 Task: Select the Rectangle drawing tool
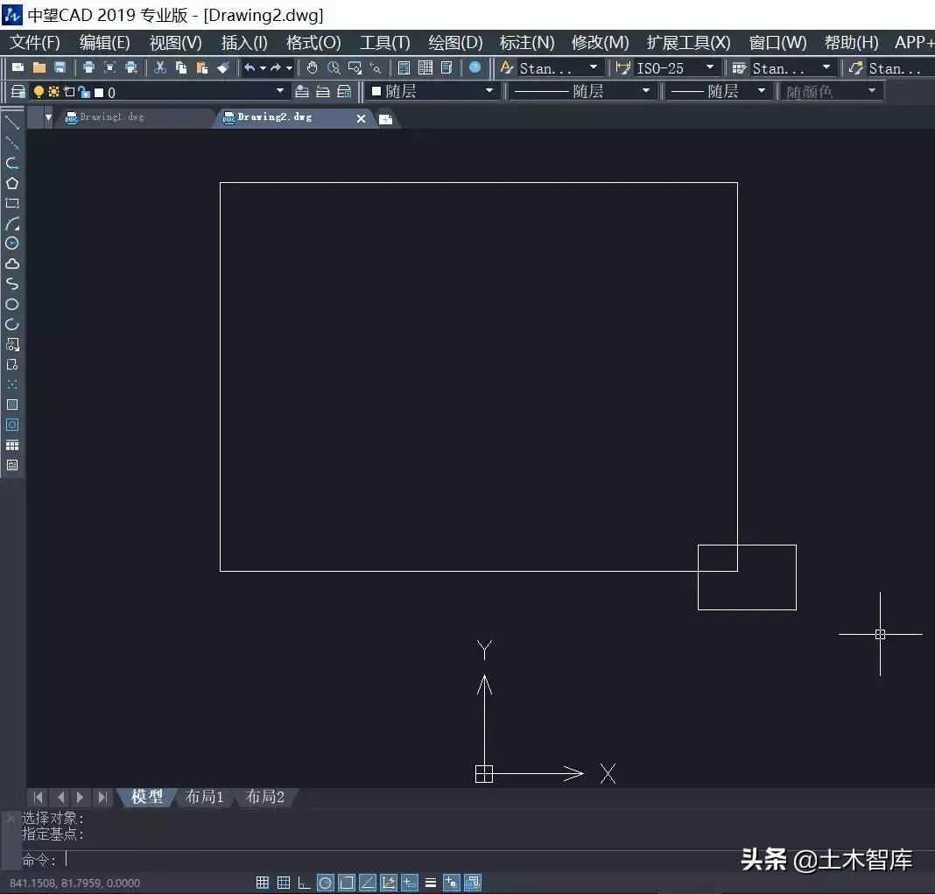pyautogui.click(x=12, y=203)
